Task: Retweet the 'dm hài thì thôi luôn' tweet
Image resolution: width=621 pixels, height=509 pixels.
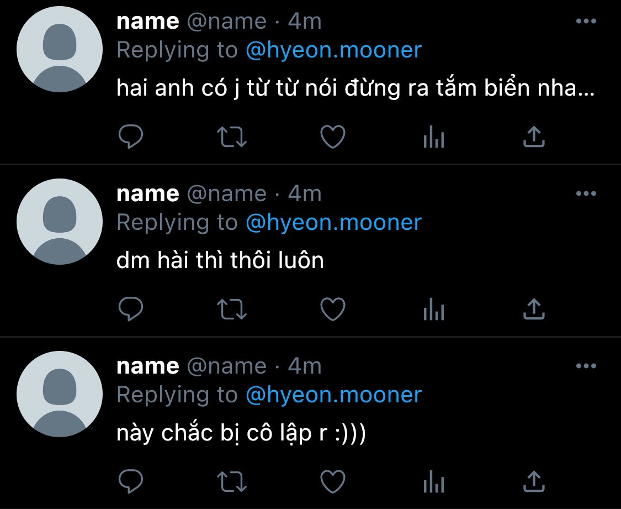Action: [x=232, y=309]
